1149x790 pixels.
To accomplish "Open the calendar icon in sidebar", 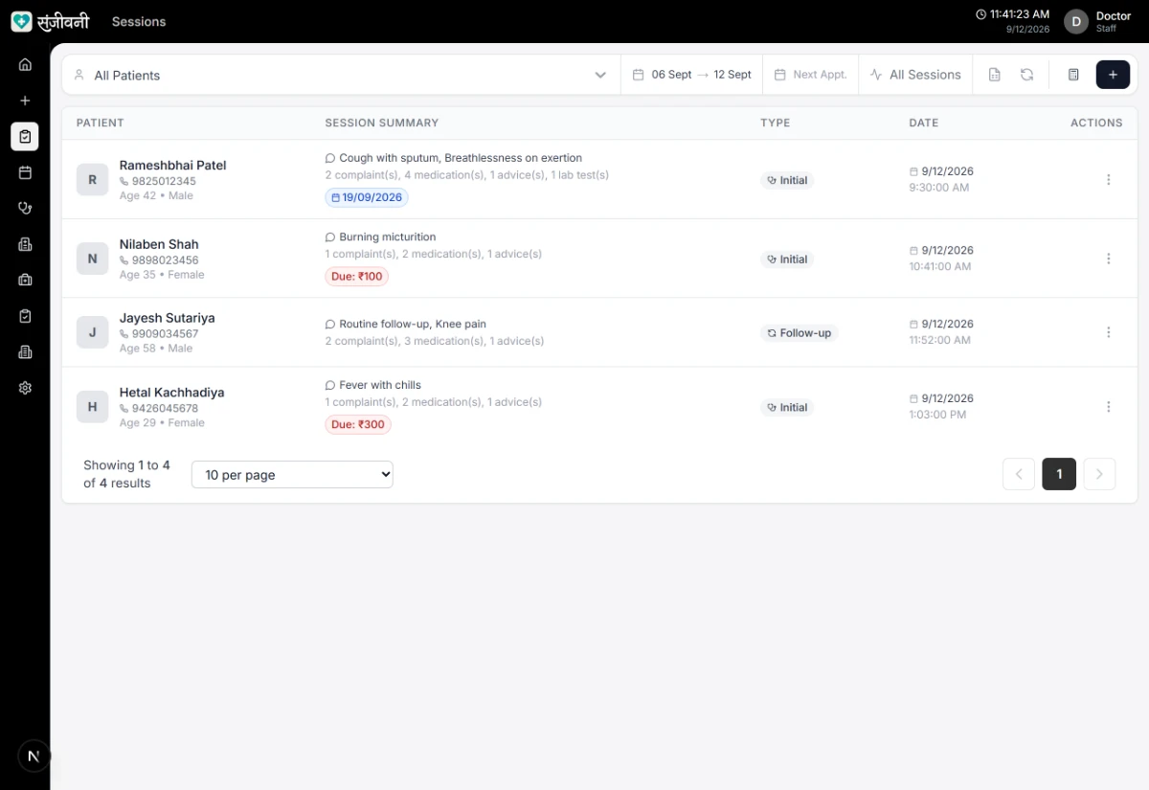I will [25, 172].
